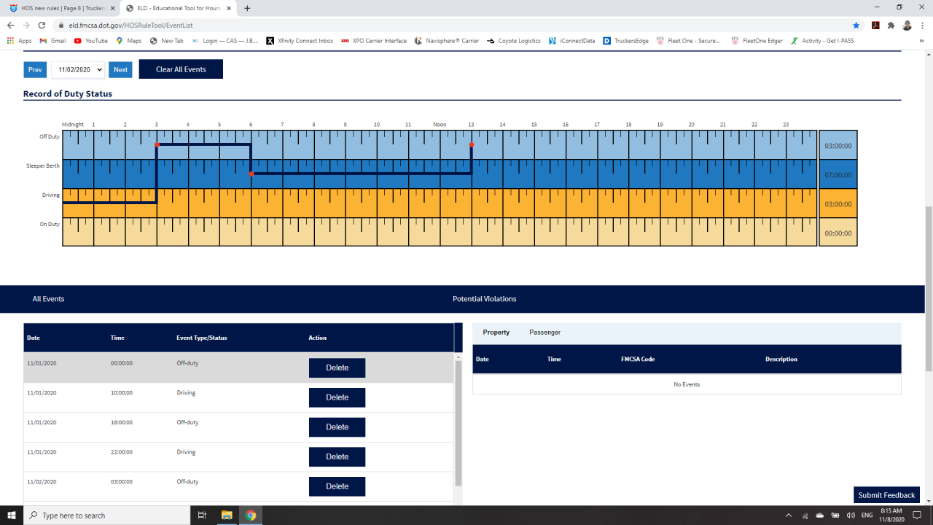Click the Submit Feedback button
Image resolution: width=933 pixels, height=525 pixels.
click(886, 495)
